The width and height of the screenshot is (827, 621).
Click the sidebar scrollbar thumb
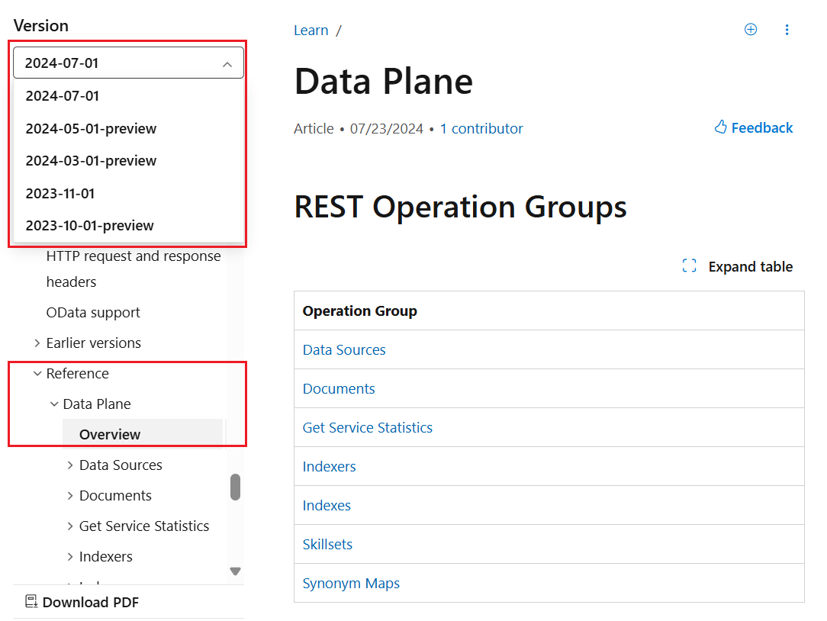click(x=235, y=487)
